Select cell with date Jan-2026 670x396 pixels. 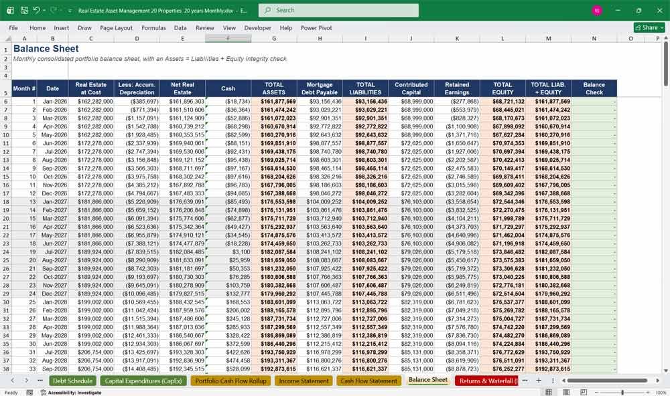click(52, 102)
